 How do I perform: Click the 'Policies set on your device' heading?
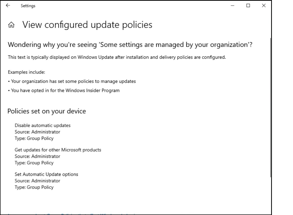[x=47, y=111]
